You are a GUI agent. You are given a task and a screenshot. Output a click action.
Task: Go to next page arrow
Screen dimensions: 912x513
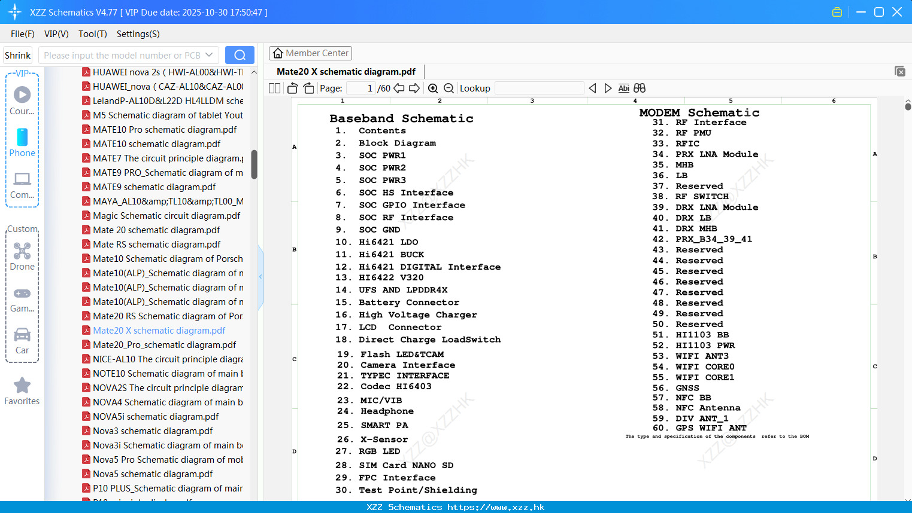[x=414, y=88]
